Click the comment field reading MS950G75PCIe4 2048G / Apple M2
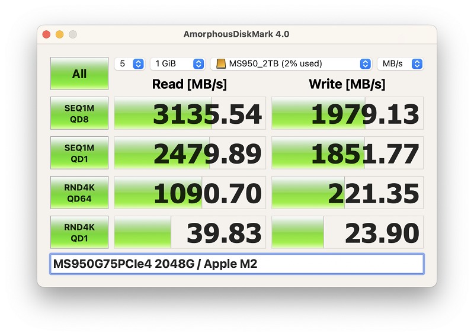474x336 pixels. coord(237,264)
